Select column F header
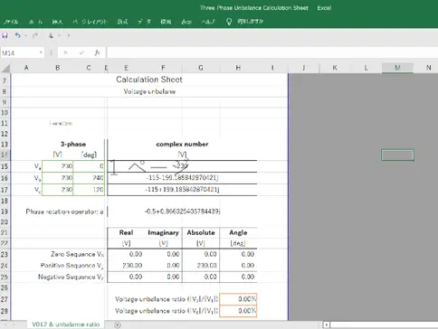 tap(163, 68)
